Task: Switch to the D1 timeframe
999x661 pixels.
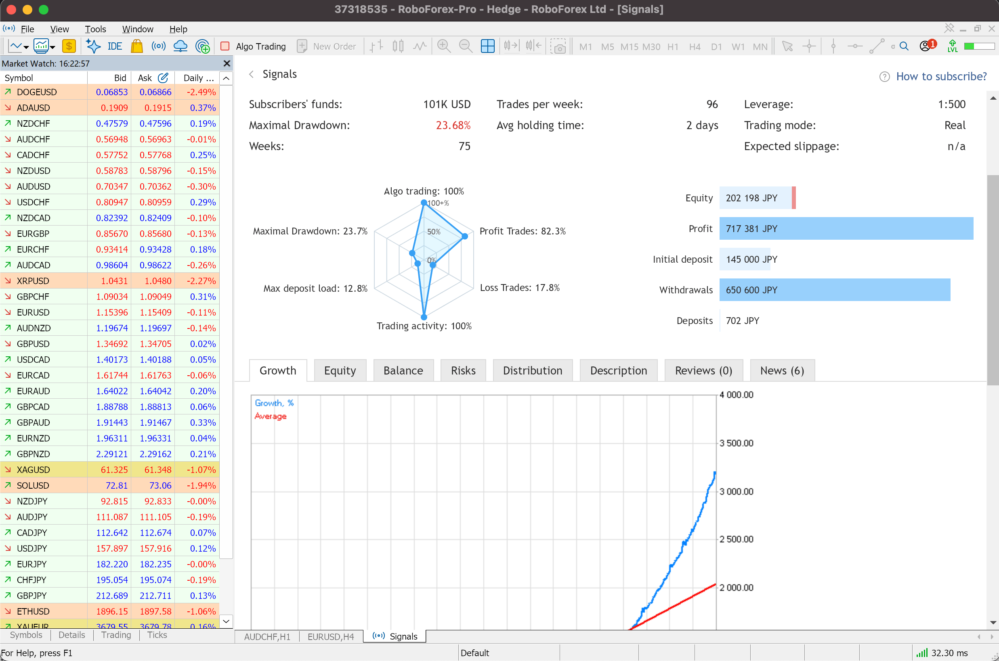Action: [x=716, y=46]
